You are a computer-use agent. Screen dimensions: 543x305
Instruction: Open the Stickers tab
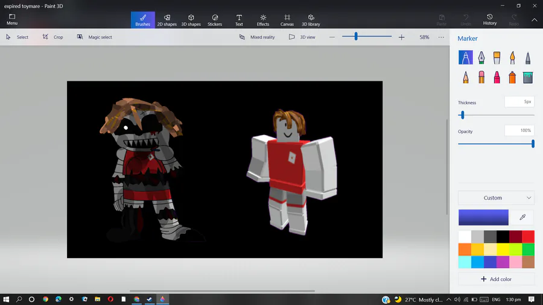215,20
